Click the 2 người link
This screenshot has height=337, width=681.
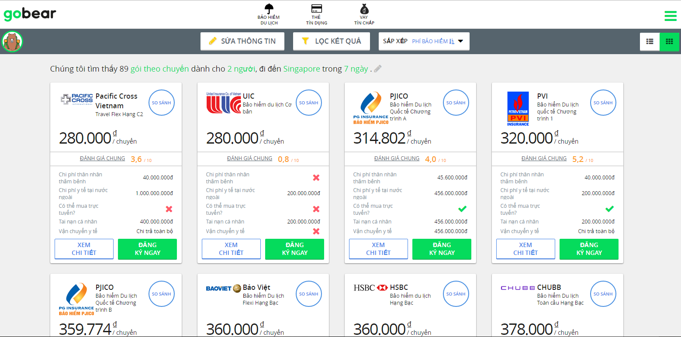tap(241, 69)
